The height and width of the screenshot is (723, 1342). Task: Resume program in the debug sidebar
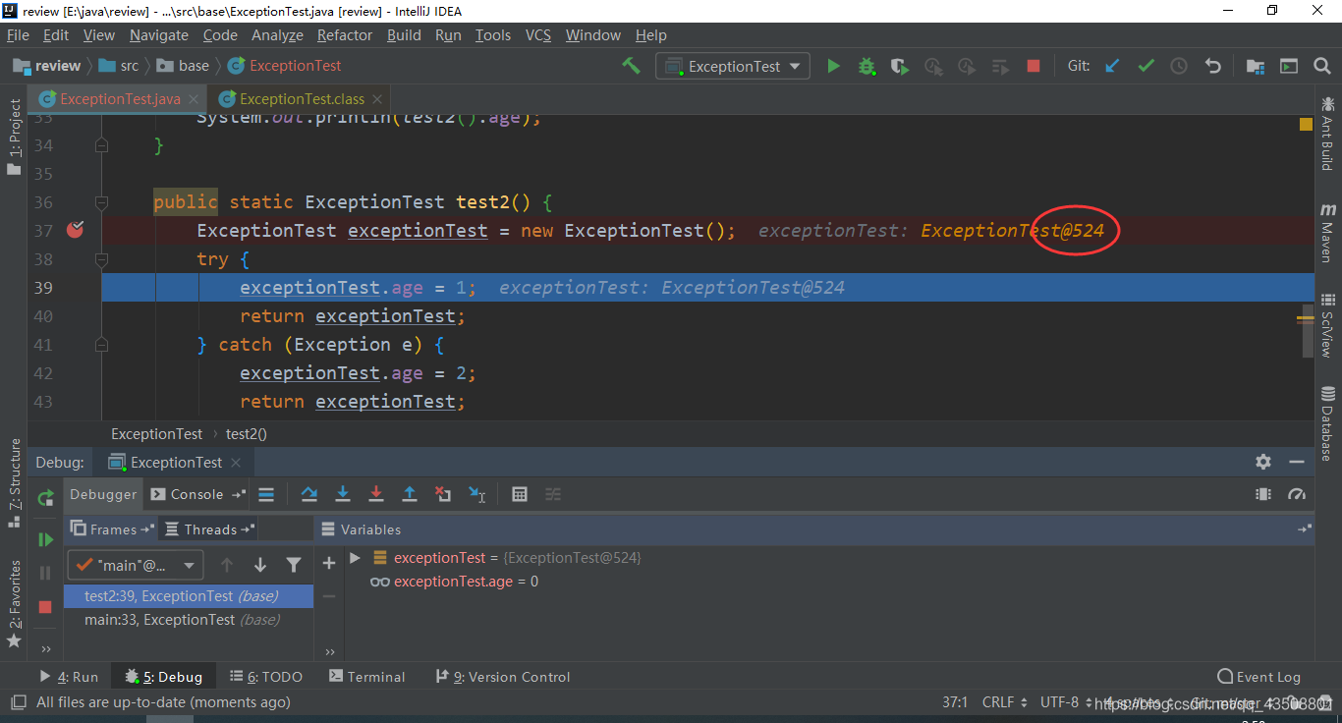[x=45, y=539]
